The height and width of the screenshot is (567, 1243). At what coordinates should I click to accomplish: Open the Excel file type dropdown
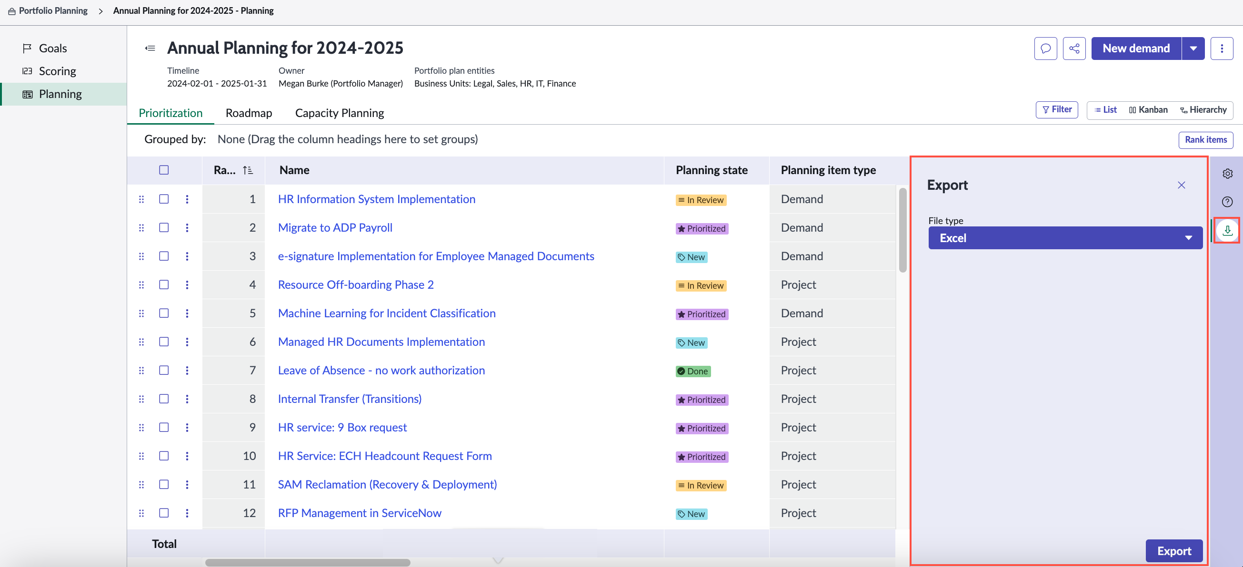tap(1065, 238)
